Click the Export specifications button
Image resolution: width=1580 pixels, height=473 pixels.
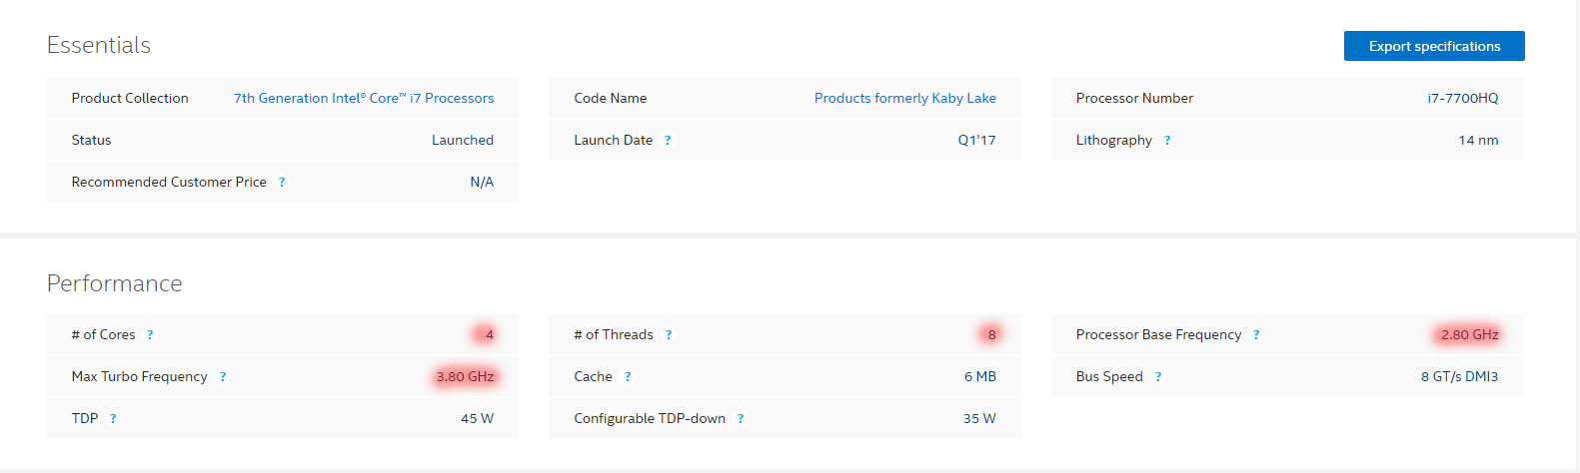click(x=1434, y=46)
